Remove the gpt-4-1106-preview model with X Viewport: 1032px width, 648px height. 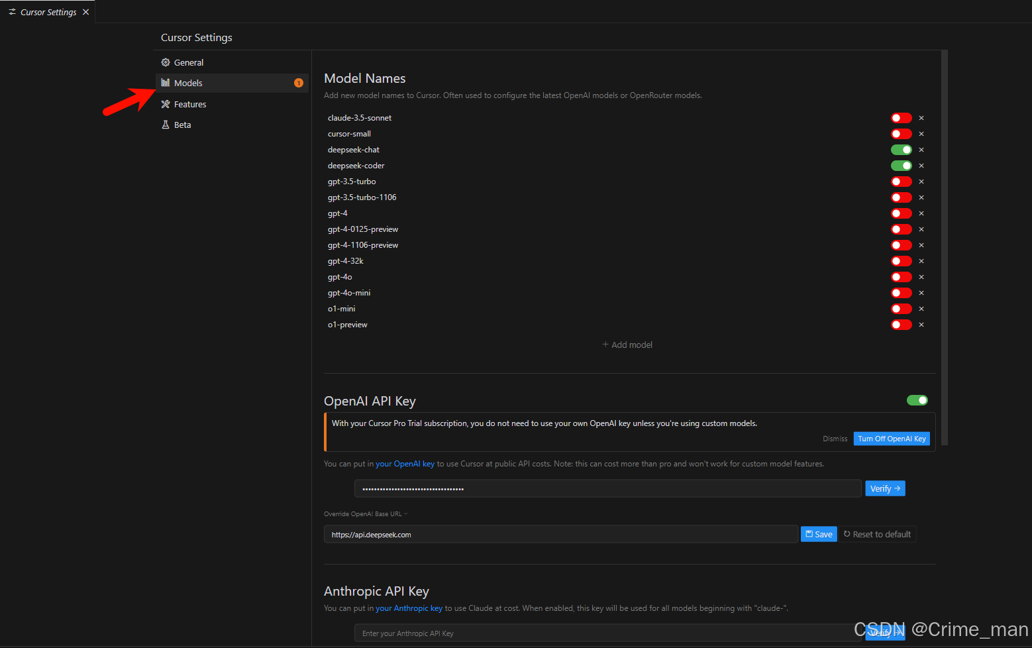[921, 245]
